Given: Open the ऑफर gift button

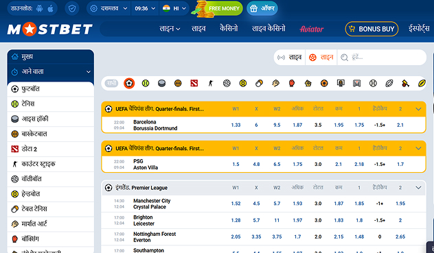Looking at the screenshot, I should coord(262,9).
